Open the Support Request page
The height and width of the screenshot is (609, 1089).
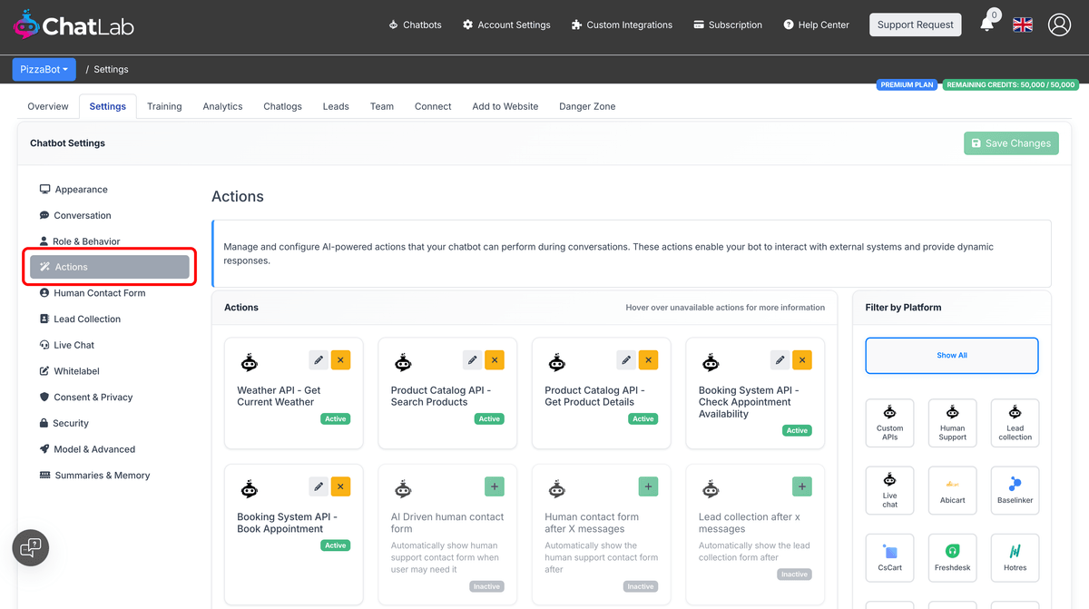point(915,25)
